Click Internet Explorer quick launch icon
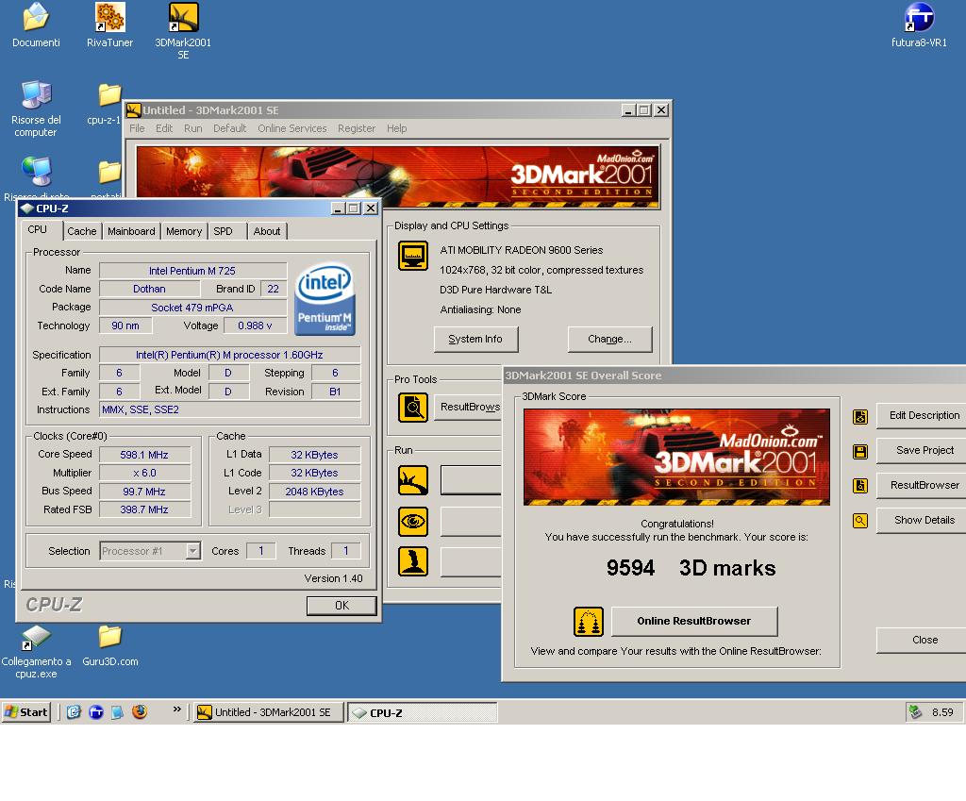This screenshot has width=966, height=801. point(74,712)
